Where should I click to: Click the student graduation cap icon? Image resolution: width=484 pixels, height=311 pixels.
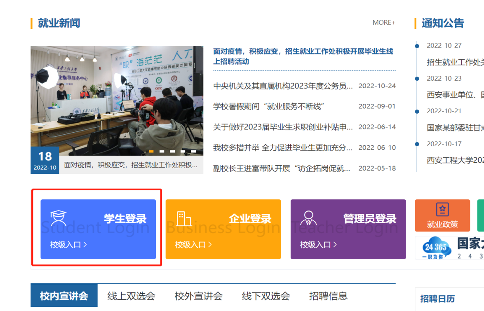click(58, 218)
